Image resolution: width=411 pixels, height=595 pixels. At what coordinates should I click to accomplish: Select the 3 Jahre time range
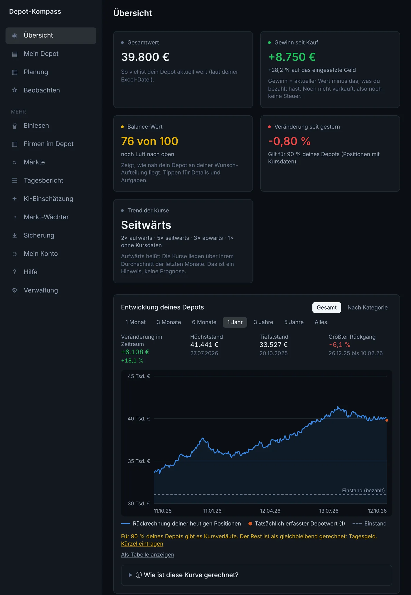click(263, 322)
